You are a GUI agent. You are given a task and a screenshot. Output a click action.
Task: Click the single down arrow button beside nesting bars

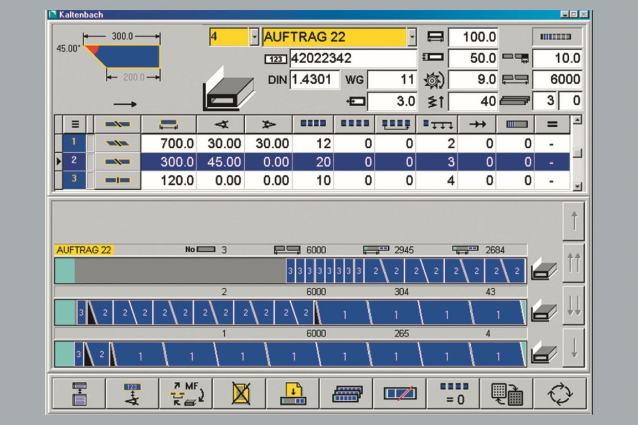[x=574, y=348]
